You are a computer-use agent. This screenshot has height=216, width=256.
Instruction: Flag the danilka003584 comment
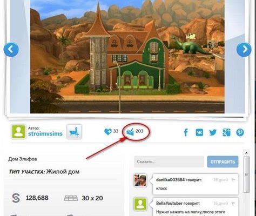pos(233,180)
